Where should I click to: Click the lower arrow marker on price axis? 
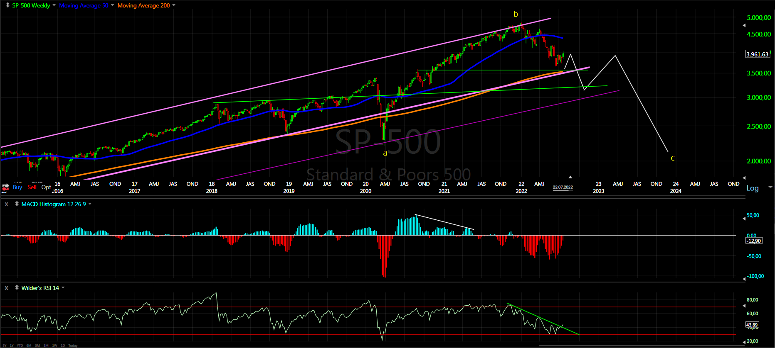[744, 178]
